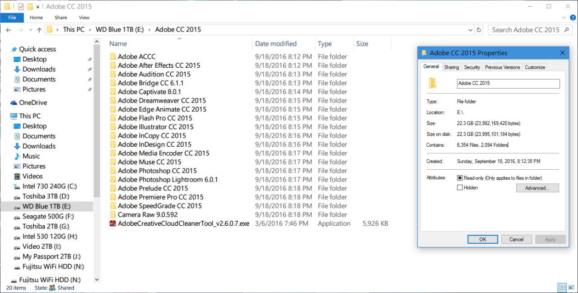Open the Previous Versions tab
578x293 pixels.
tap(503, 67)
